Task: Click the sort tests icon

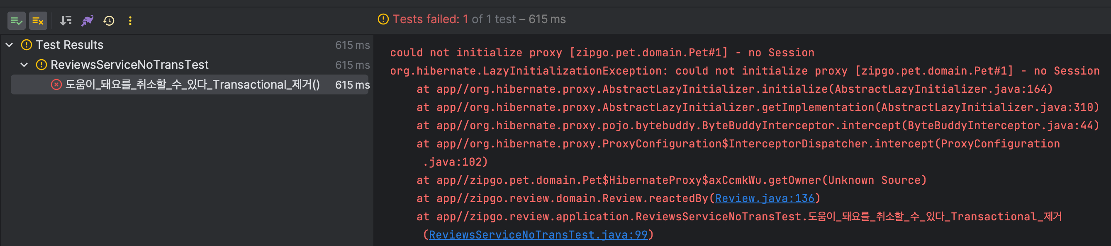Action: point(66,21)
